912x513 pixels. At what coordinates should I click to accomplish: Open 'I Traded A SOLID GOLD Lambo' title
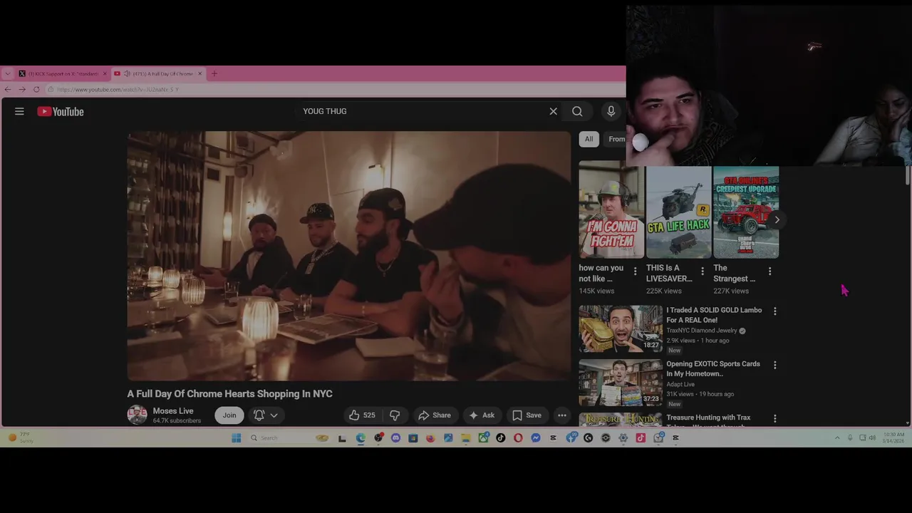coord(714,315)
